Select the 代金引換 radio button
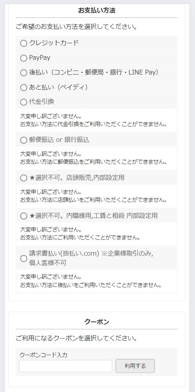Screen dimensions: 195x392 pos(23,102)
